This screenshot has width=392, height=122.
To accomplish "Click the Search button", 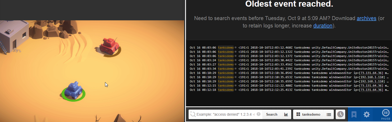I will (272, 114).
